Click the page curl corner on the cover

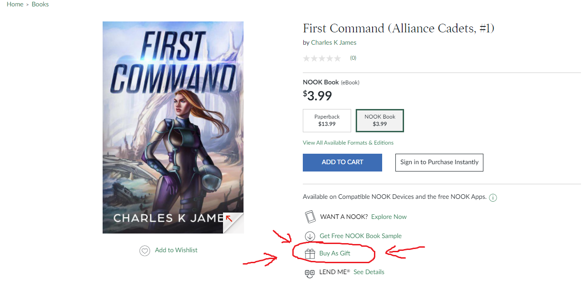click(233, 223)
